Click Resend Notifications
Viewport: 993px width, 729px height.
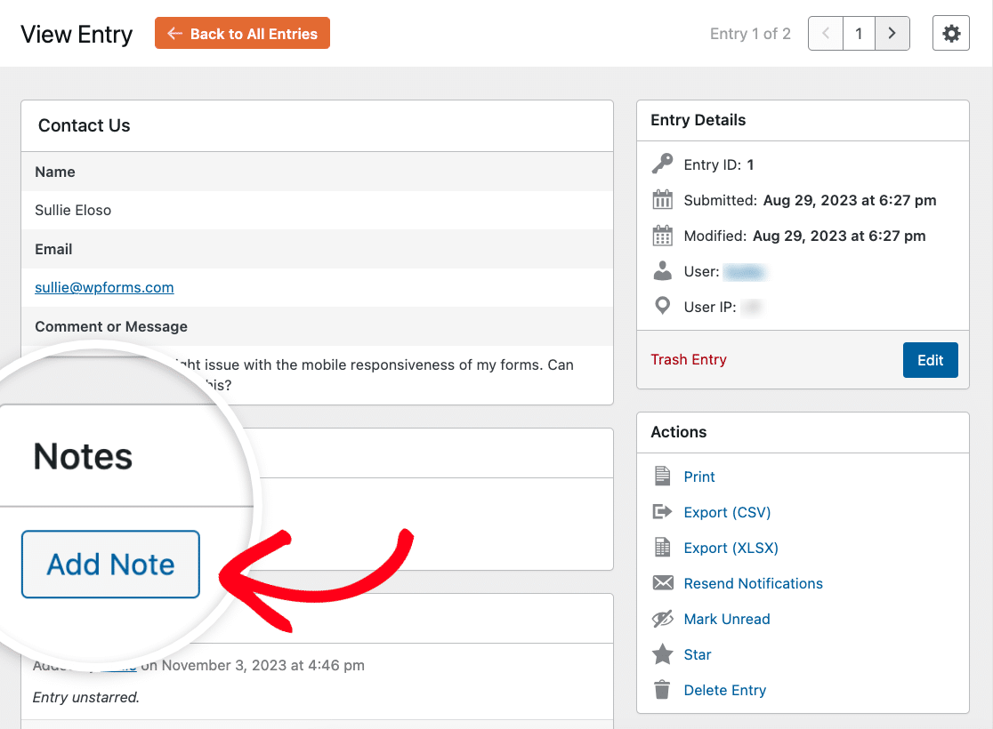coord(753,583)
